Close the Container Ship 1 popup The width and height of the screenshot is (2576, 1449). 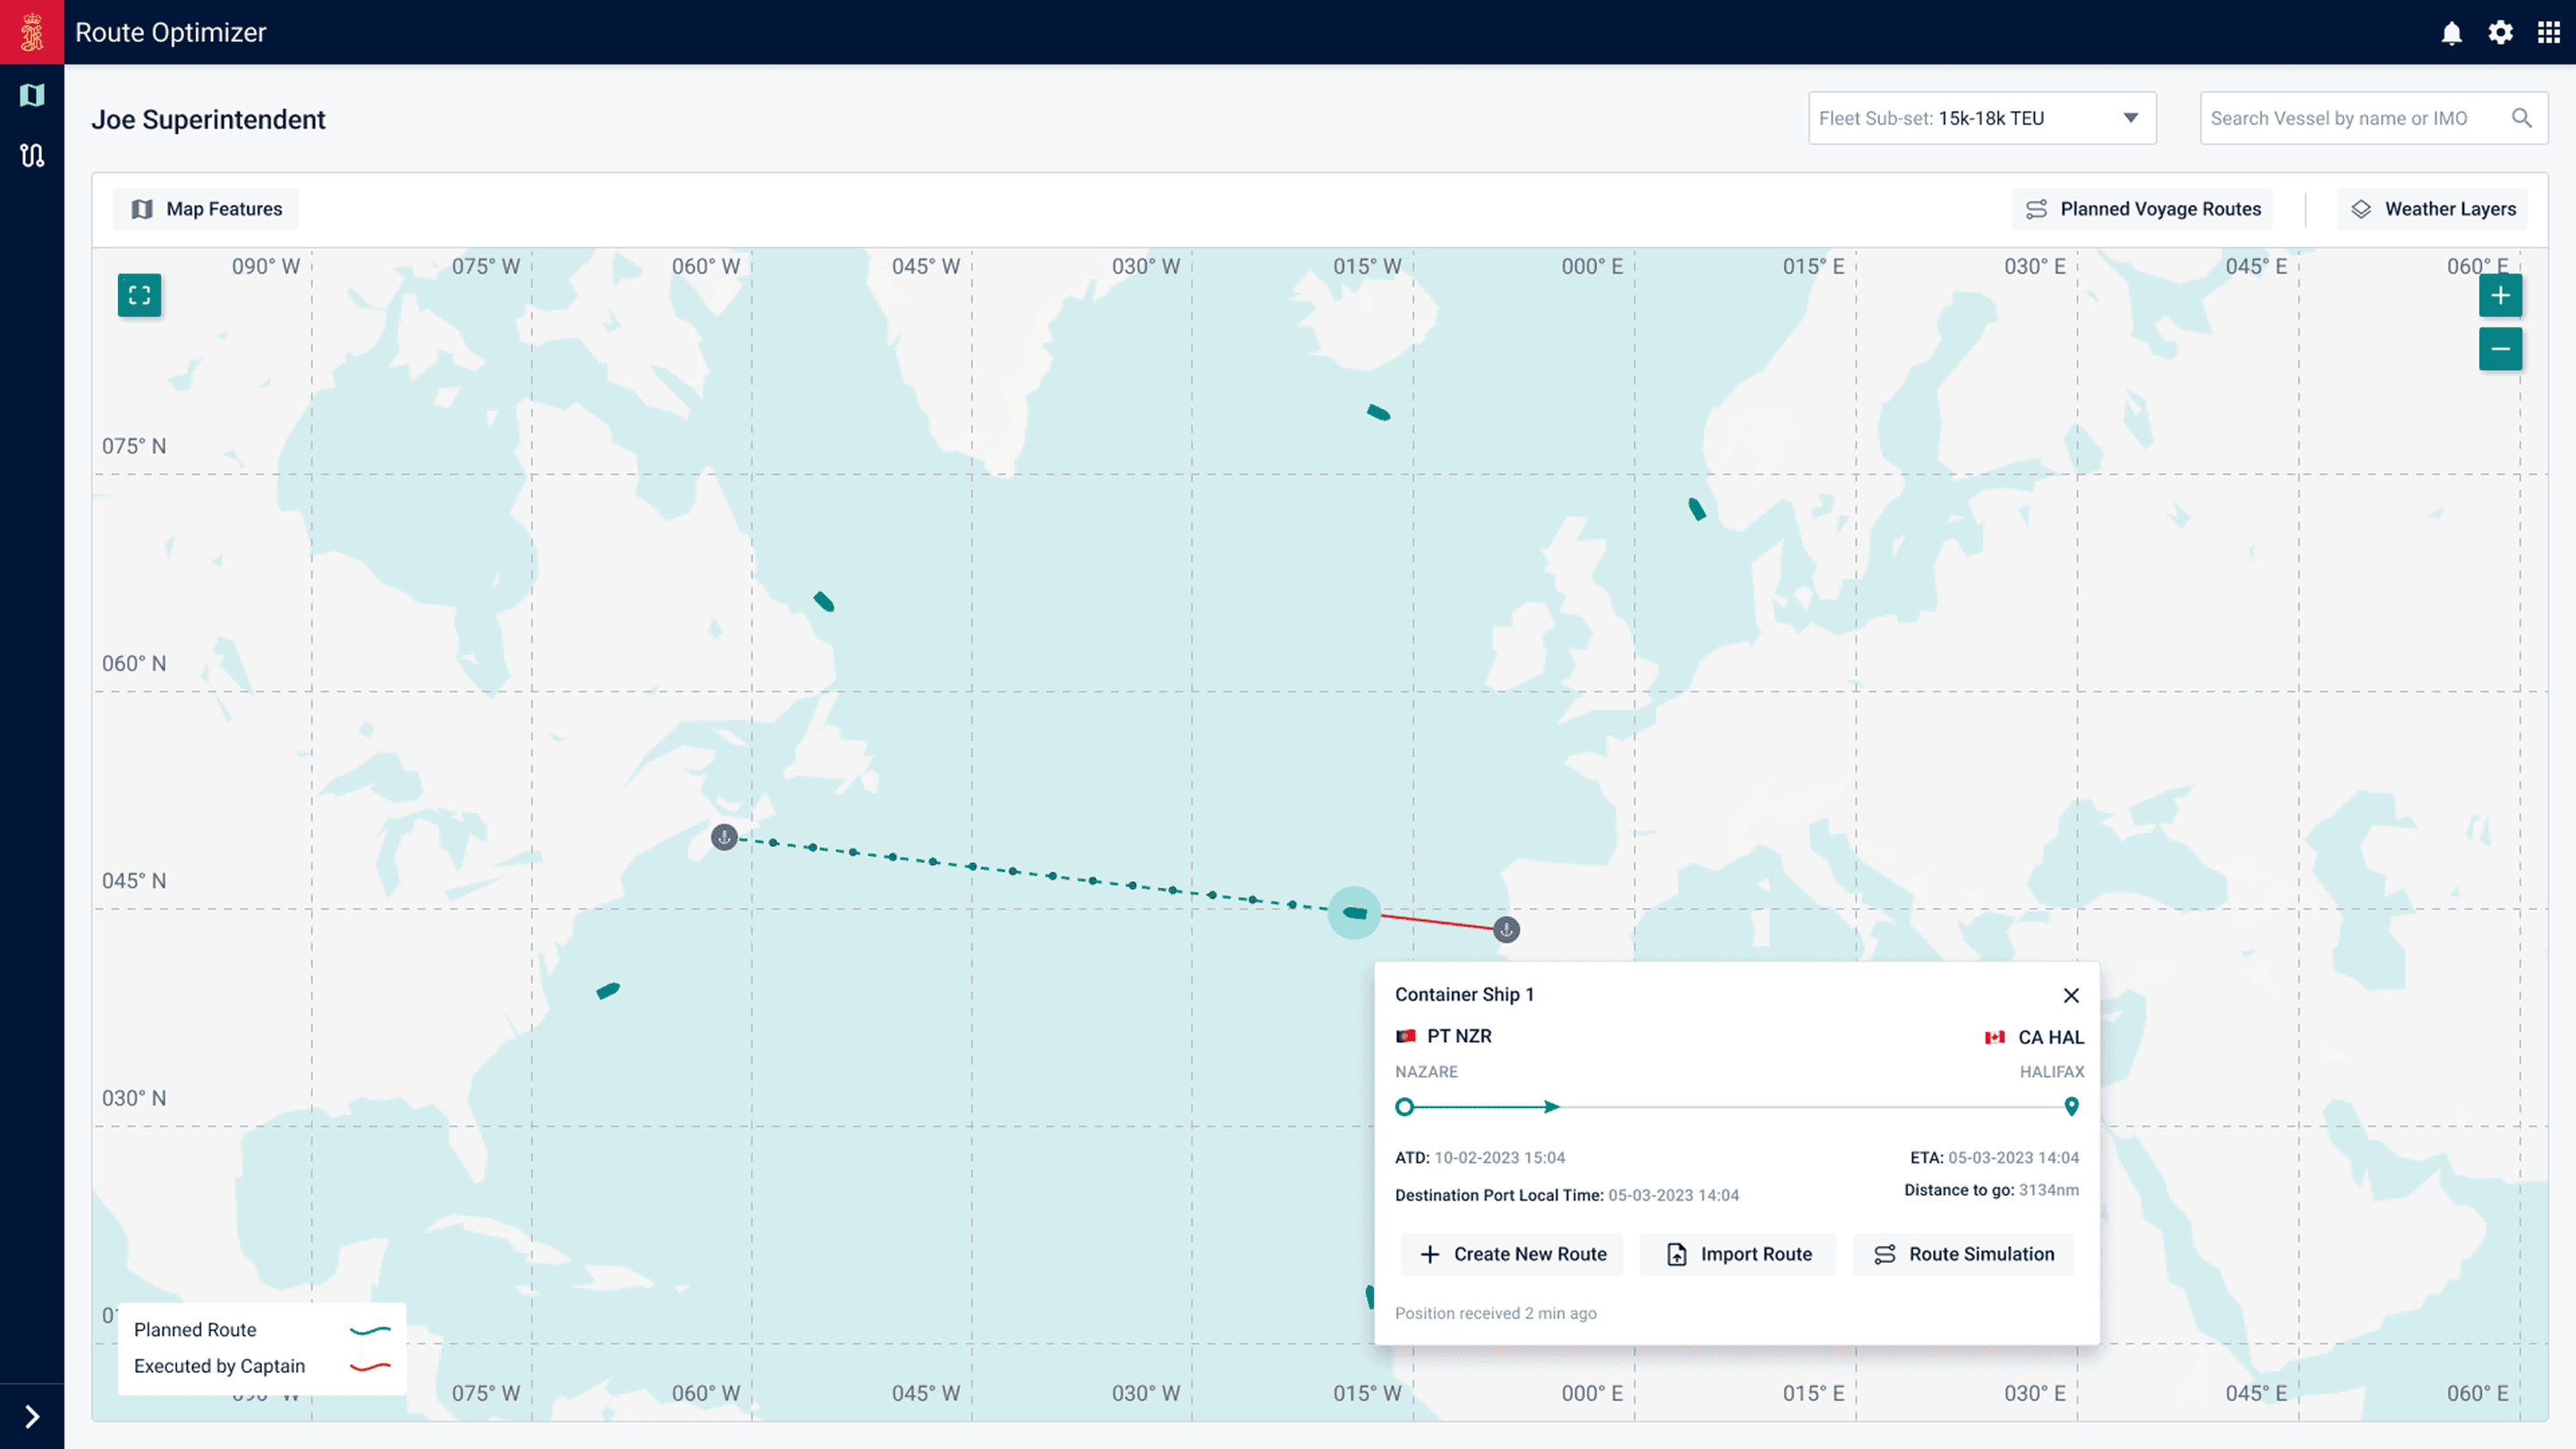[x=2071, y=995]
